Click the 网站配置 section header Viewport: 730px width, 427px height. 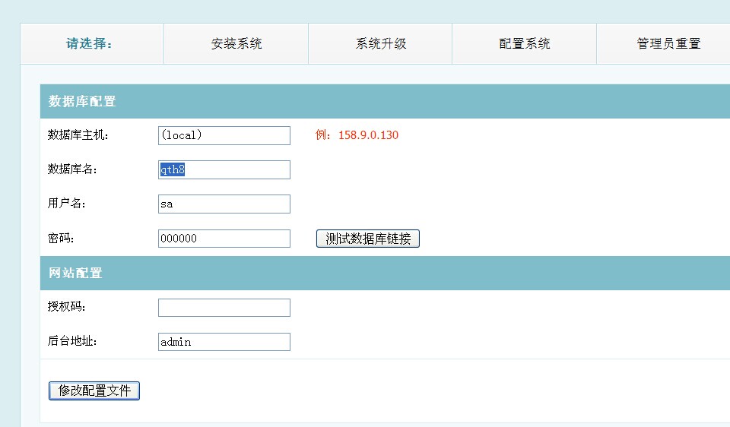click(75, 273)
